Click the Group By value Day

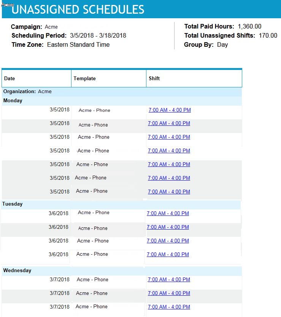222,45
